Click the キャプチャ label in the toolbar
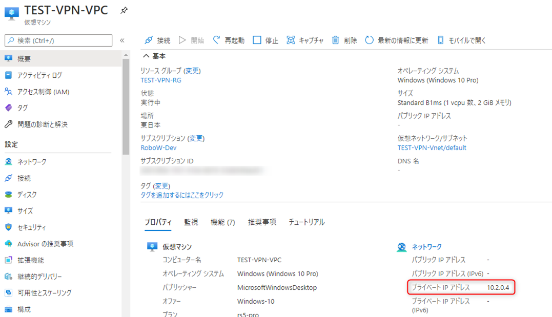 coord(311,40)
